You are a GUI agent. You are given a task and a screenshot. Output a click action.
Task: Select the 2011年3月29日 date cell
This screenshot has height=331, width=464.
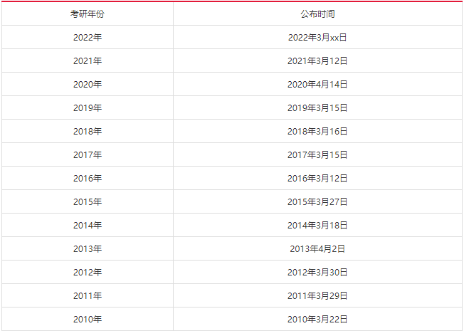pyautogui.click(x=317, y=296)
